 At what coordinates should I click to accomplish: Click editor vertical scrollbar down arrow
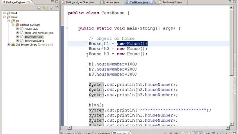(231, 124)
